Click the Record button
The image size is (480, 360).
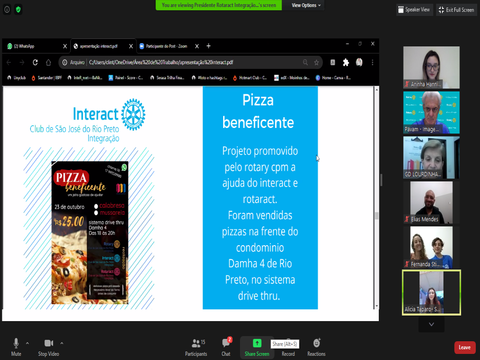pos(288,348)
